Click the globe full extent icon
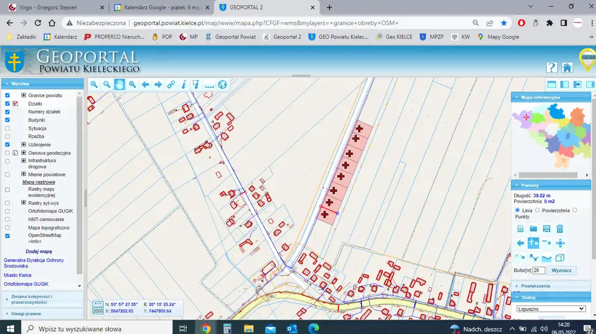The image size is (596, 334). click(x=222, y=84)
